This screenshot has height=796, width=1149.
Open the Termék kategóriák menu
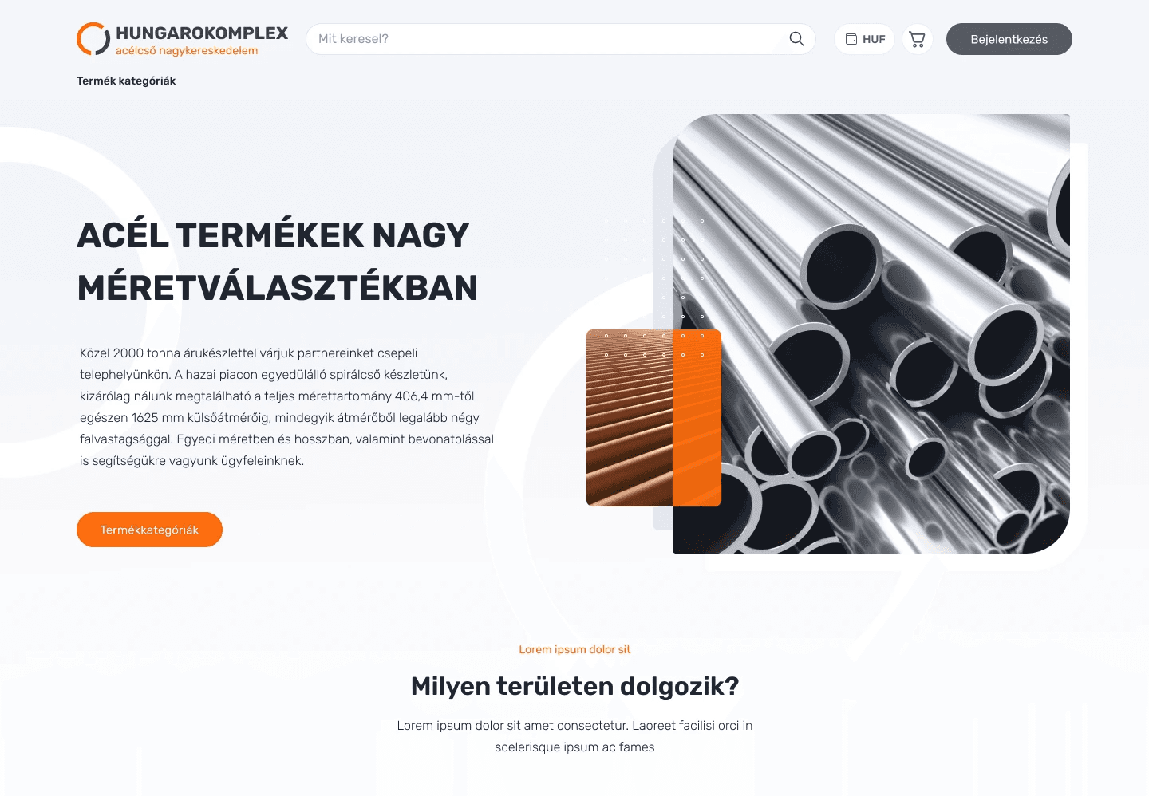click(126, 81)
